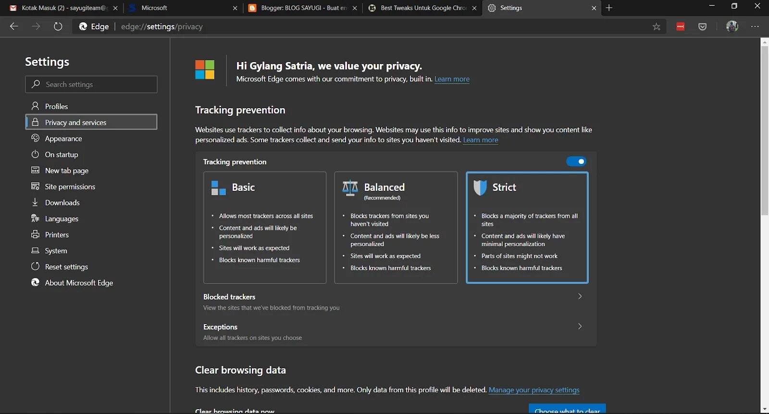Click the browser refresh icon
The image size is (769, 414).
point(58,26)
